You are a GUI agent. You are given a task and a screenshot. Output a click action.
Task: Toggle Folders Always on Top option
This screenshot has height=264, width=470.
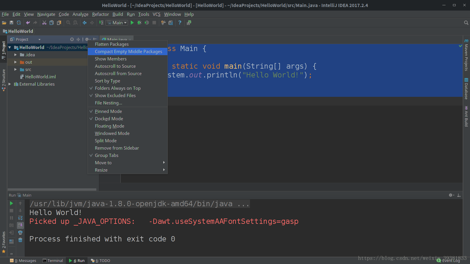point(127,88)
